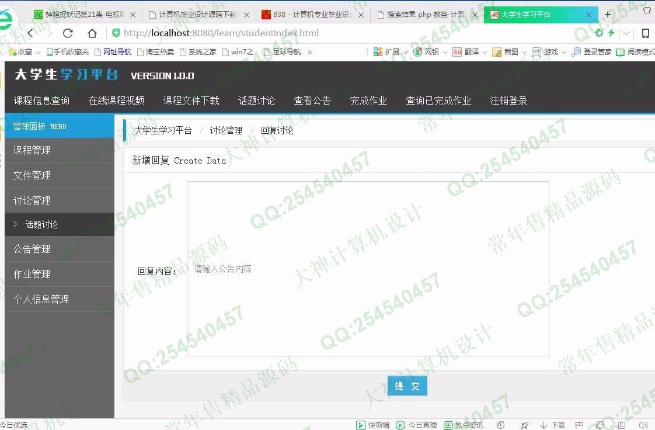Click 大学生学习平台 in the breadcrumb
655x430 pixels.
163,130
